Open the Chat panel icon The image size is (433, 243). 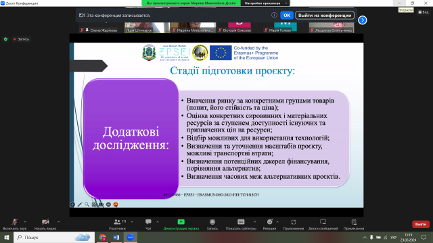tap(148, 222)
